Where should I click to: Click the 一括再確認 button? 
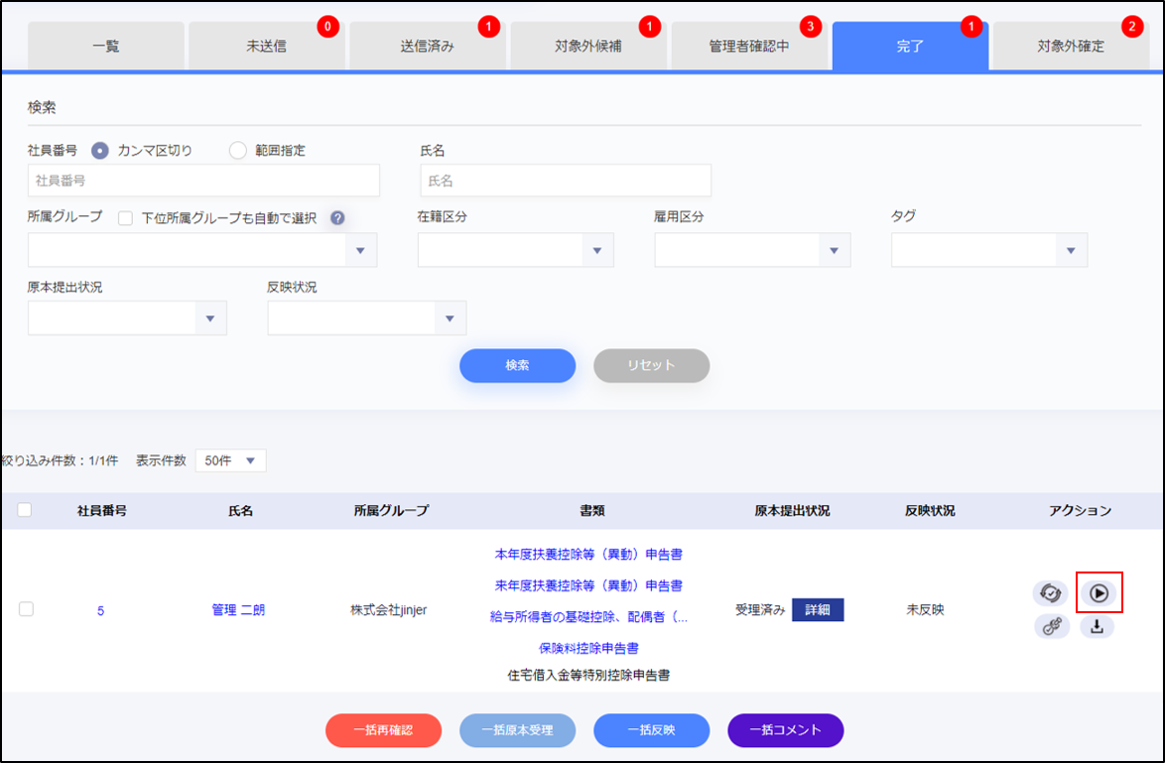(x=383, y=730)
